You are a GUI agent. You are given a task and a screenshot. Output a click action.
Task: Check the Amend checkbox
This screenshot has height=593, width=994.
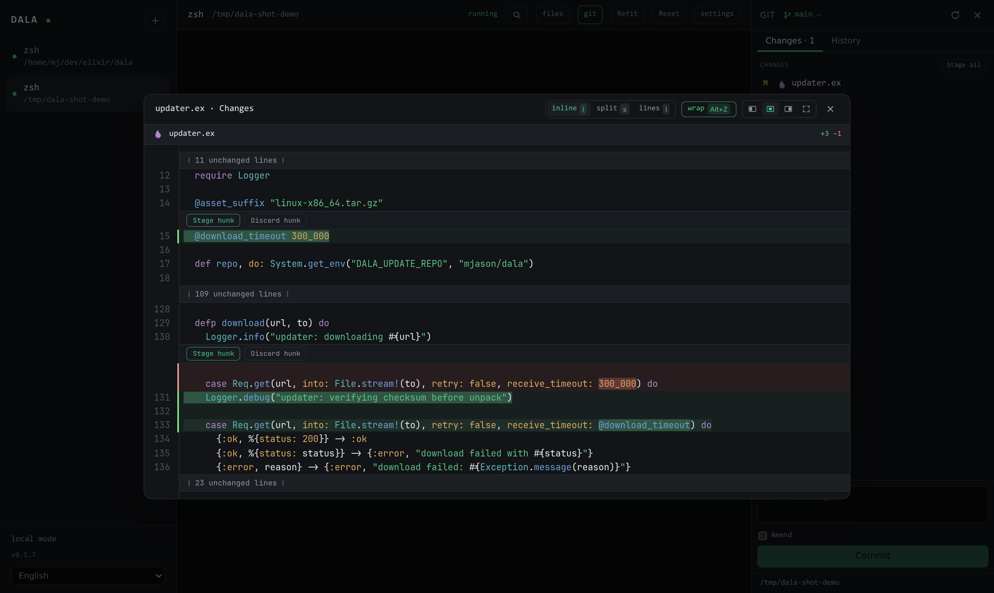(x=763, y=535)
